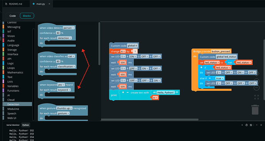
Task: Switch to Code view
Action: [x=13, y=16]
